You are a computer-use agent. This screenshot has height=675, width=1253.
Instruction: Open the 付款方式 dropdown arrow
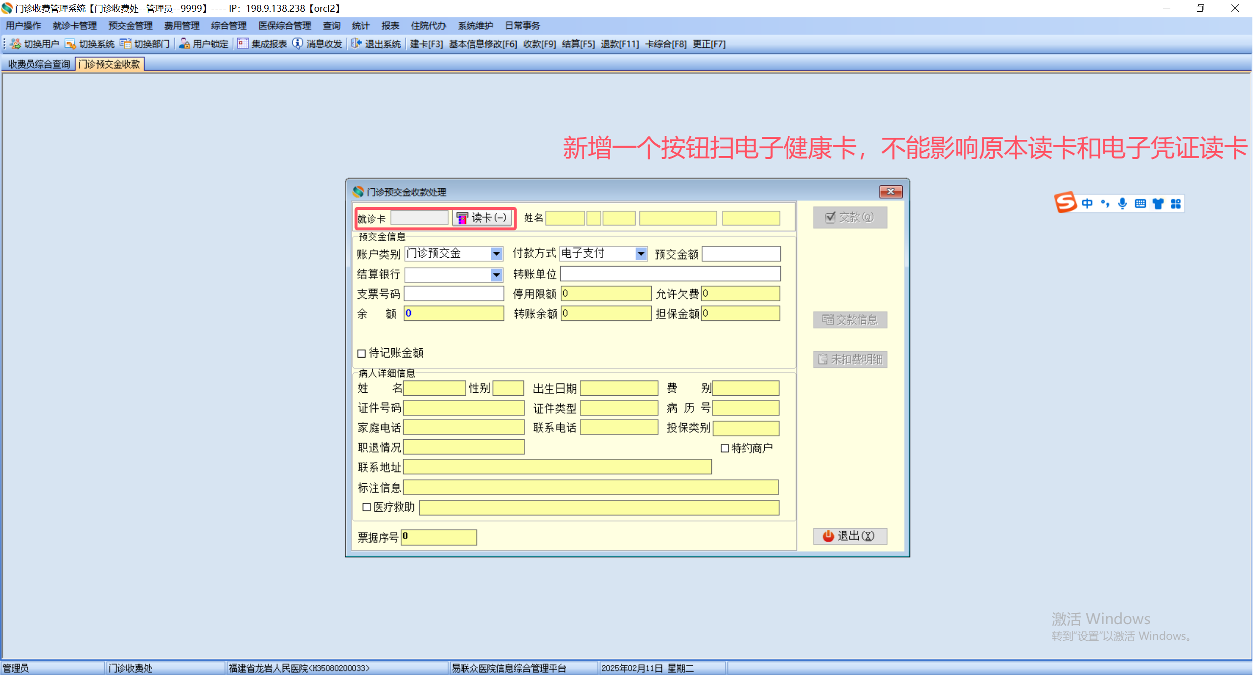(x=640, y=254)
